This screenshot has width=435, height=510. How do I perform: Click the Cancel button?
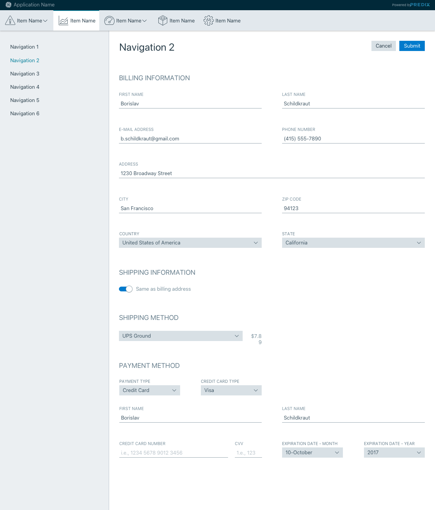383,46
